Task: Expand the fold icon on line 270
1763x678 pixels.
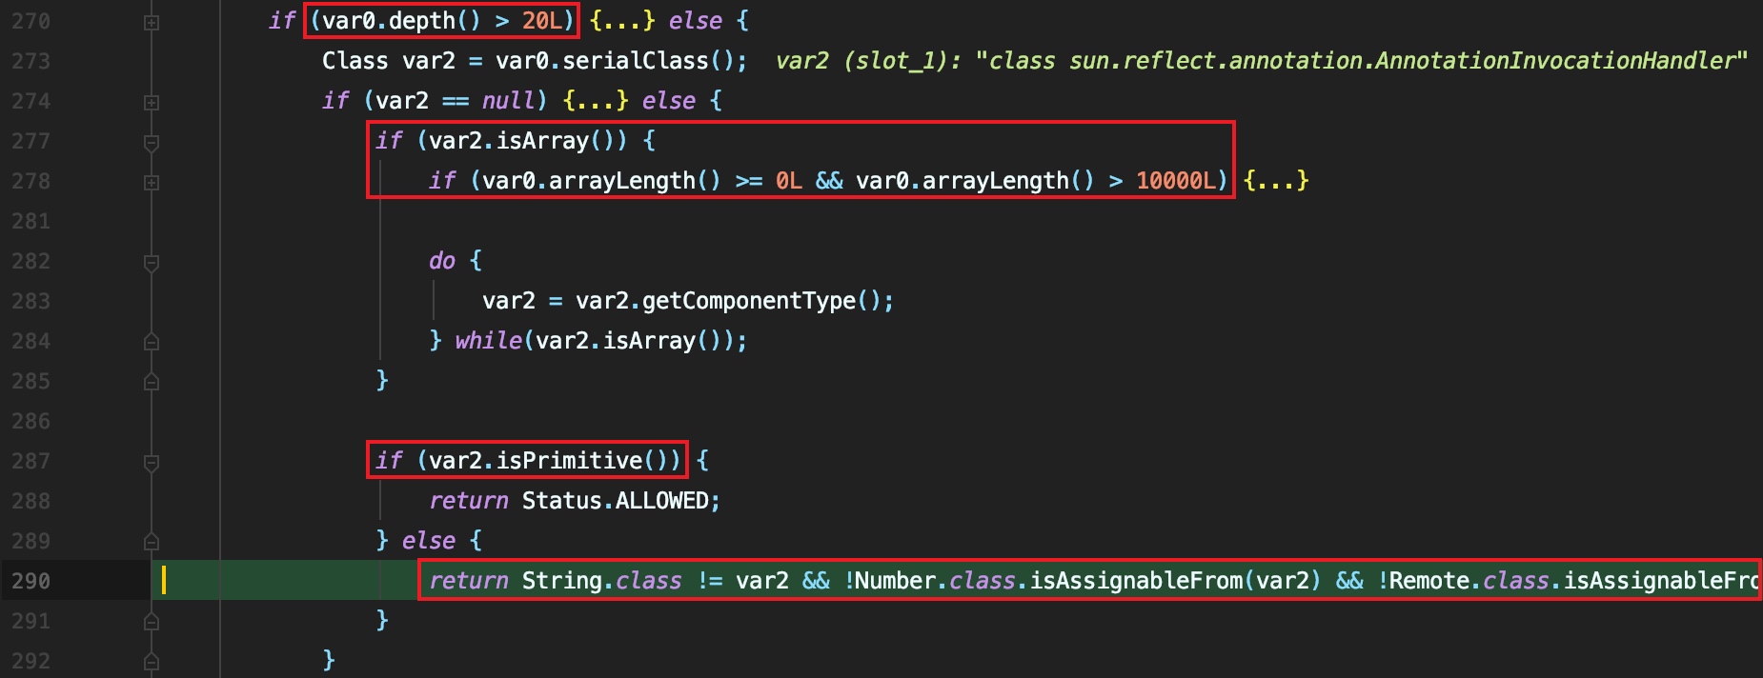Action: pyautogui.click(x=151, y=22)
